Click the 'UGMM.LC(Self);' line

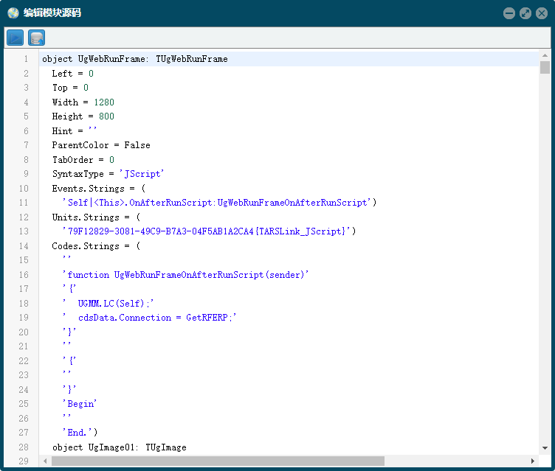tap(108, 304)
